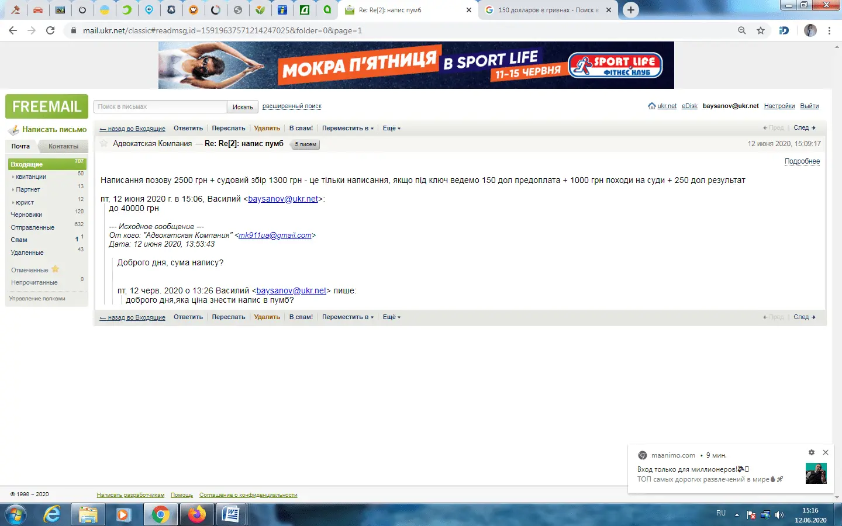Screen dimensions: 842x526
Task: Open the notification settings gear in maanimo popup
Action: tap(811, 452)
